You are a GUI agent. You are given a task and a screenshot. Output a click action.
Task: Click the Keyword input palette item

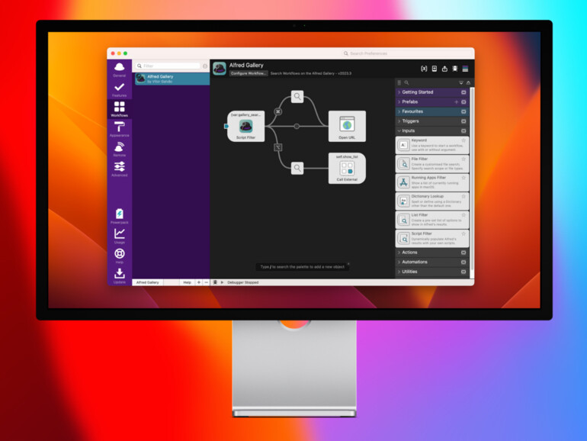[x=432, y=145]
